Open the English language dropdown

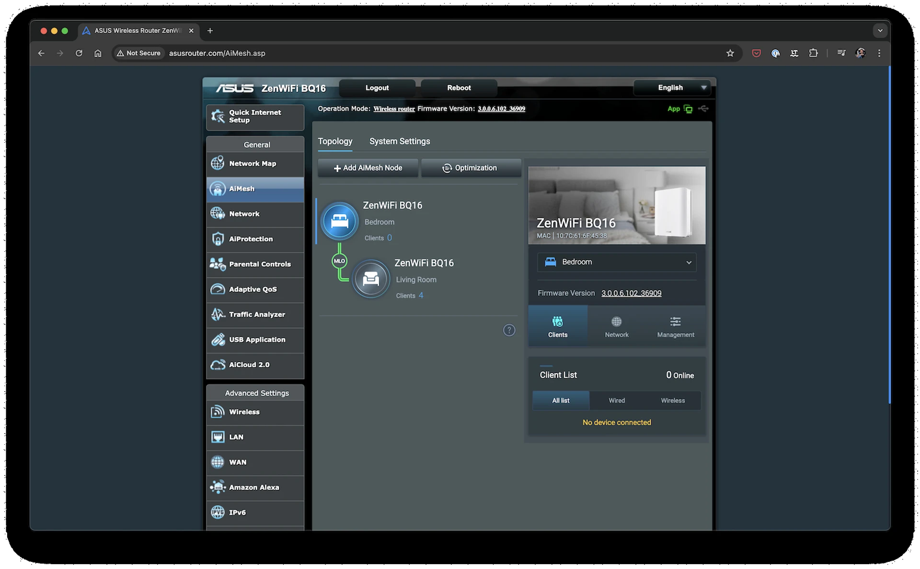click(672, 88)
